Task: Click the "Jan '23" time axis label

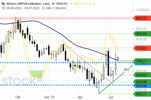Action: pyautogui.click(x=49, y=97)
